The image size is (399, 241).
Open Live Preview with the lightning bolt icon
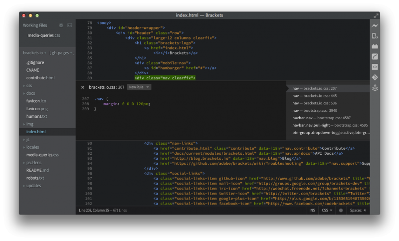375,26
